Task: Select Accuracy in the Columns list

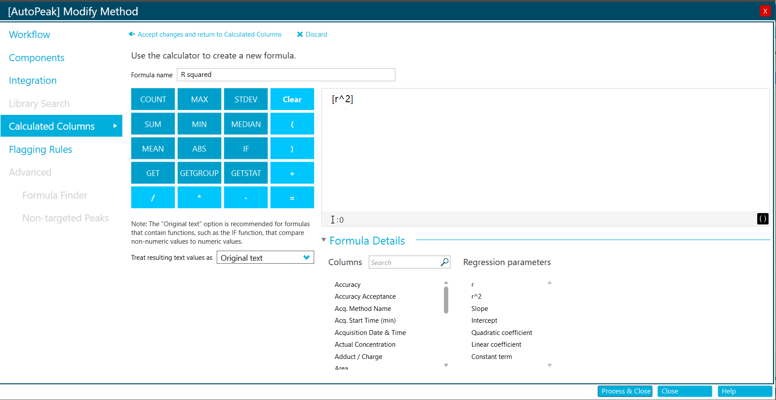Action: pos(347,284)
